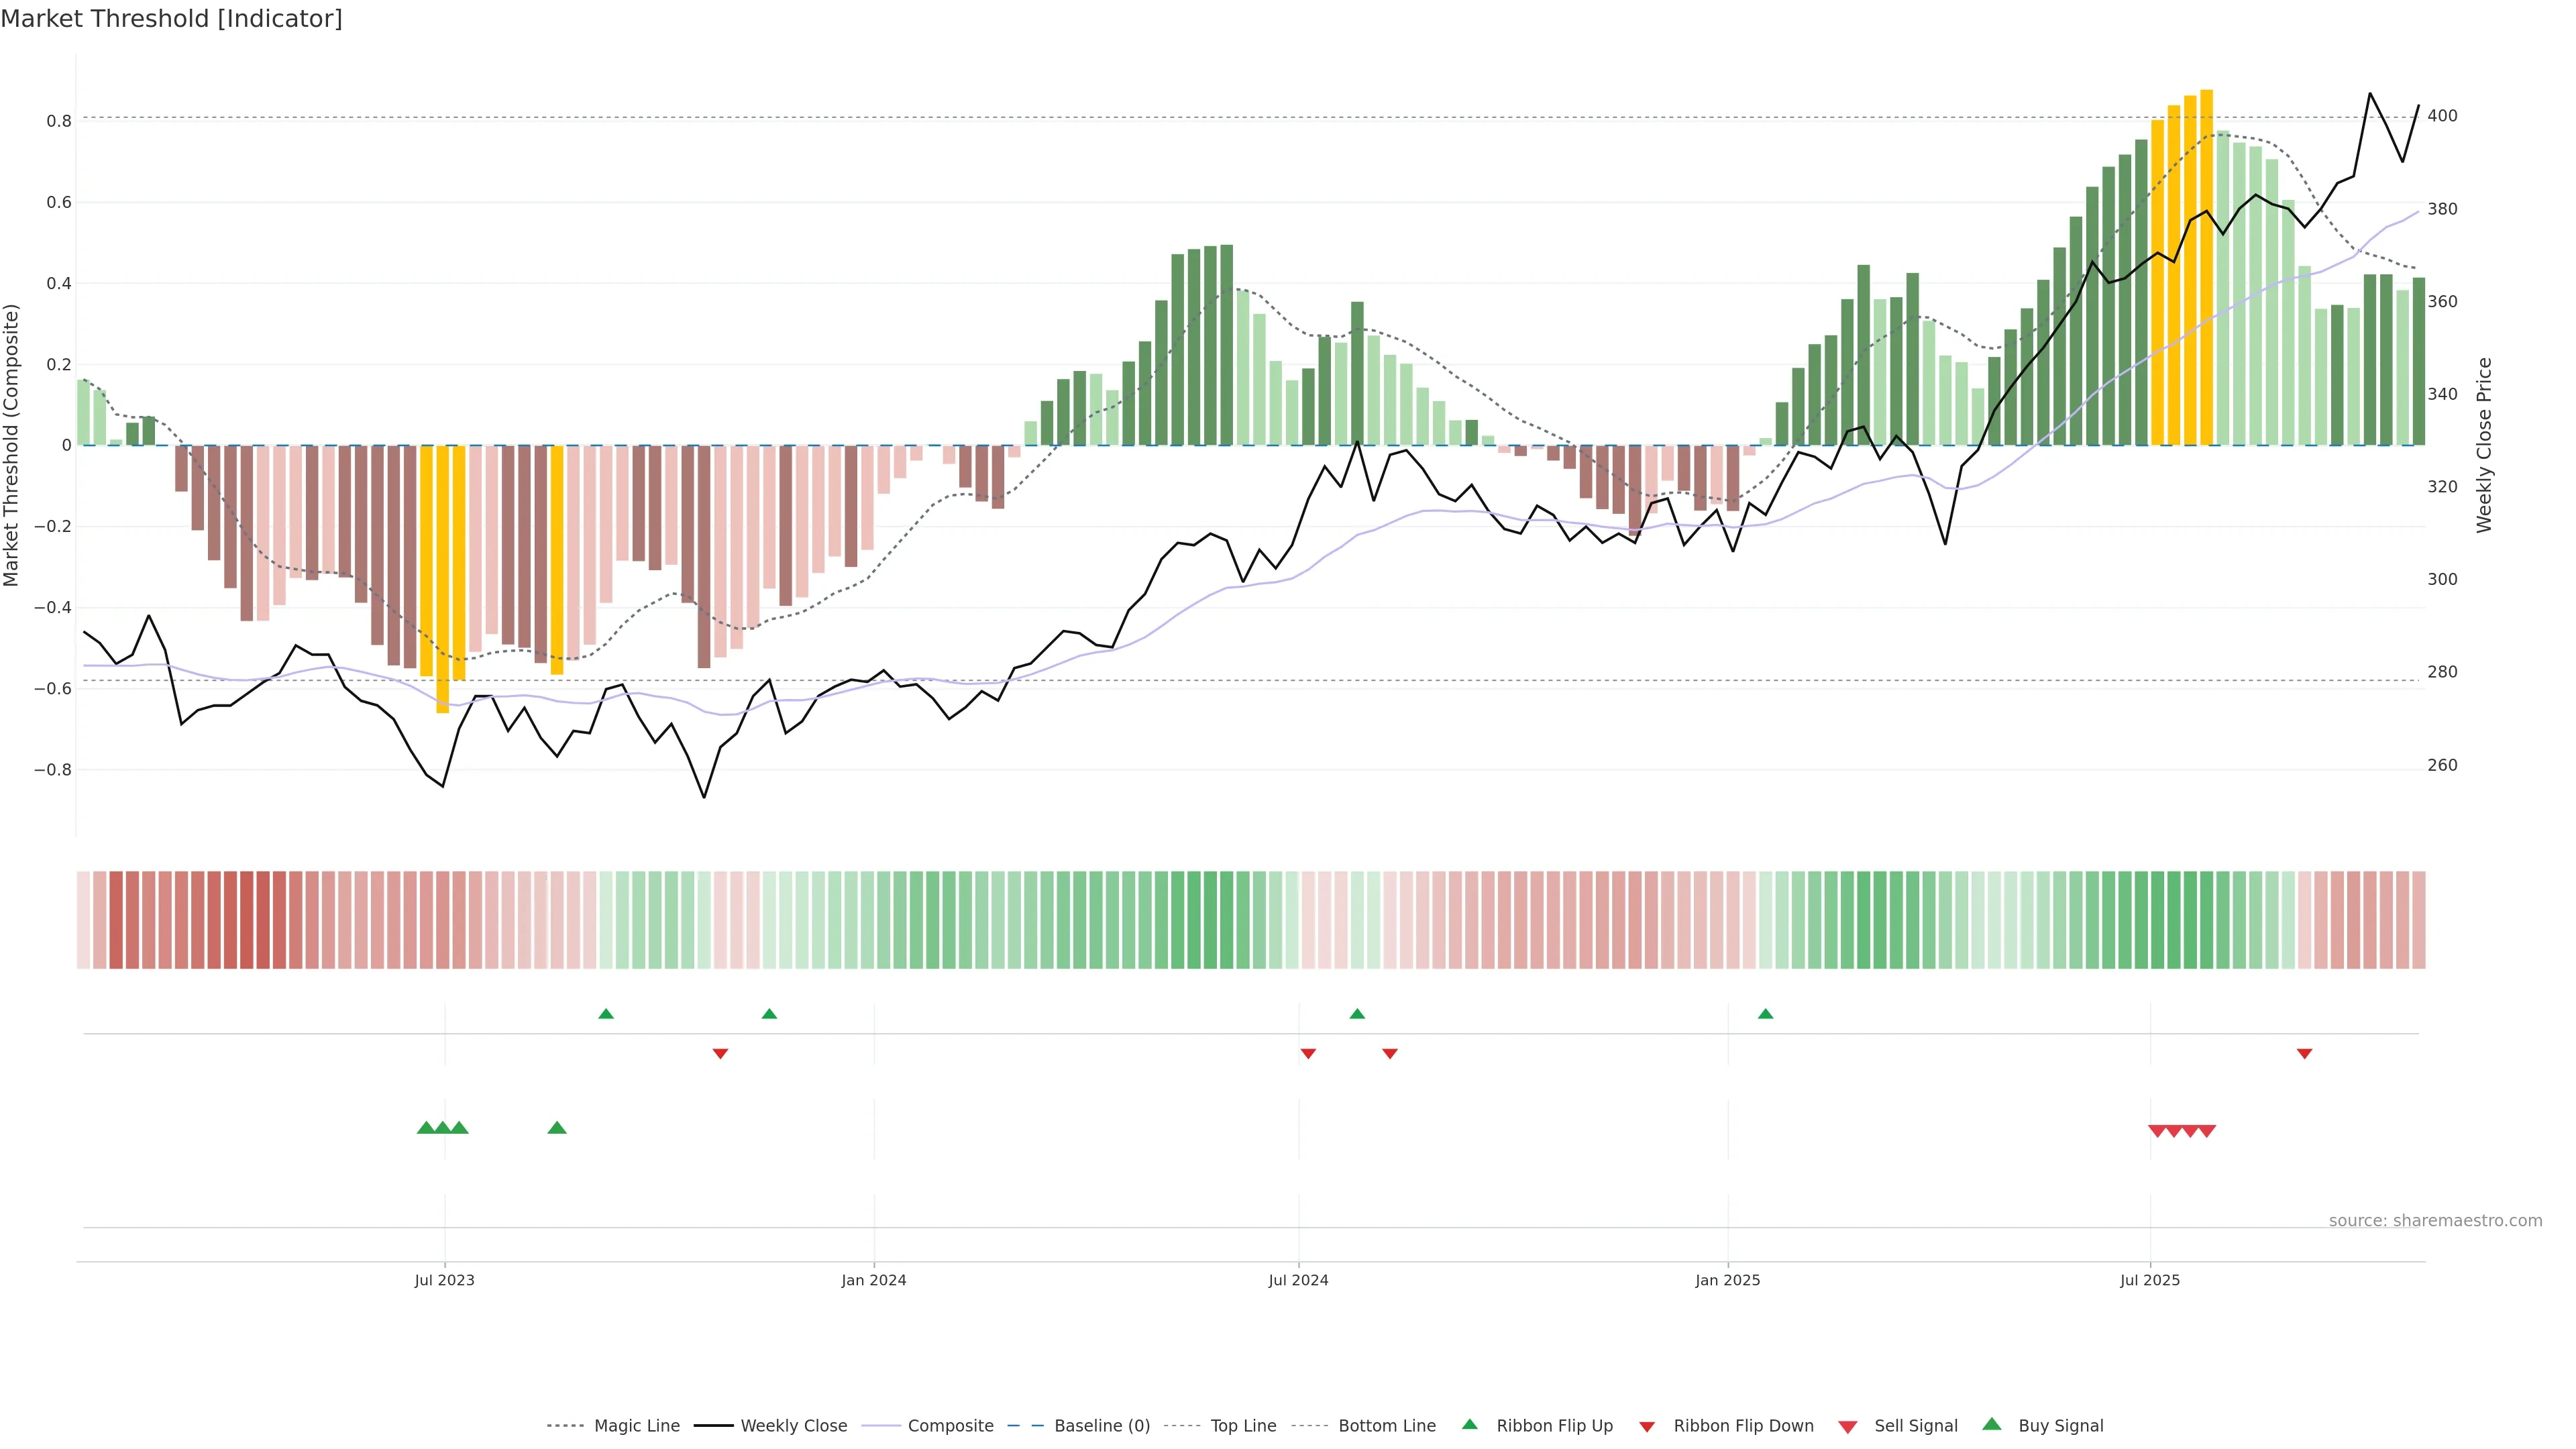Click the Weekly Close Price axis title
2576x1449 pixels.
click(2484, 445)
